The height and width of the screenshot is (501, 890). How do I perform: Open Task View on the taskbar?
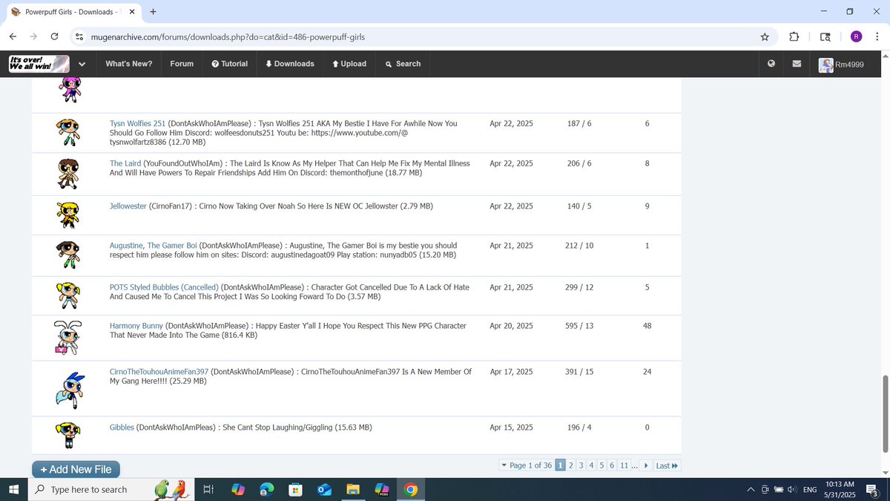pyautogui.click(x=208, y=489)
